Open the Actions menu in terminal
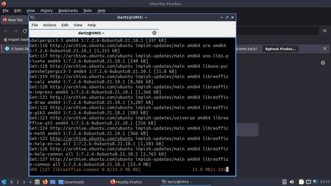Viewport: 331px width, 186px height. pyautogui.click(x=50, y=25)
